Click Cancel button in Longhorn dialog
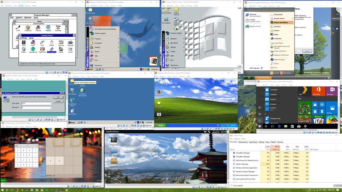342x192 pixels. tap(307, 51)
